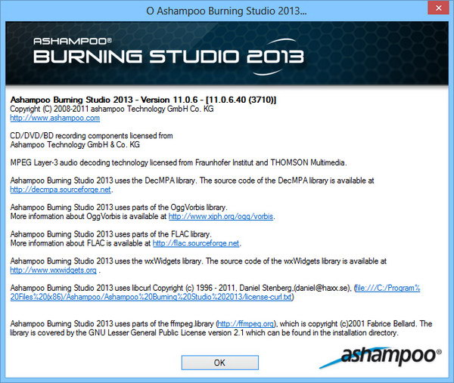
Task: Click the dialog title 'O Ashampoo Burning Studio 2013...'
Action: click(226, 11)
